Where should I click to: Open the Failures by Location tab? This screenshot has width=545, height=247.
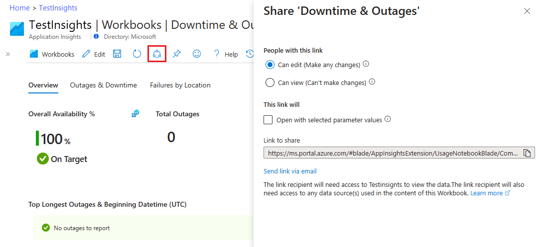coord(180,85)
